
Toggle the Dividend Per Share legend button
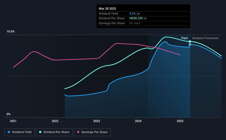(x=54, y=132)
